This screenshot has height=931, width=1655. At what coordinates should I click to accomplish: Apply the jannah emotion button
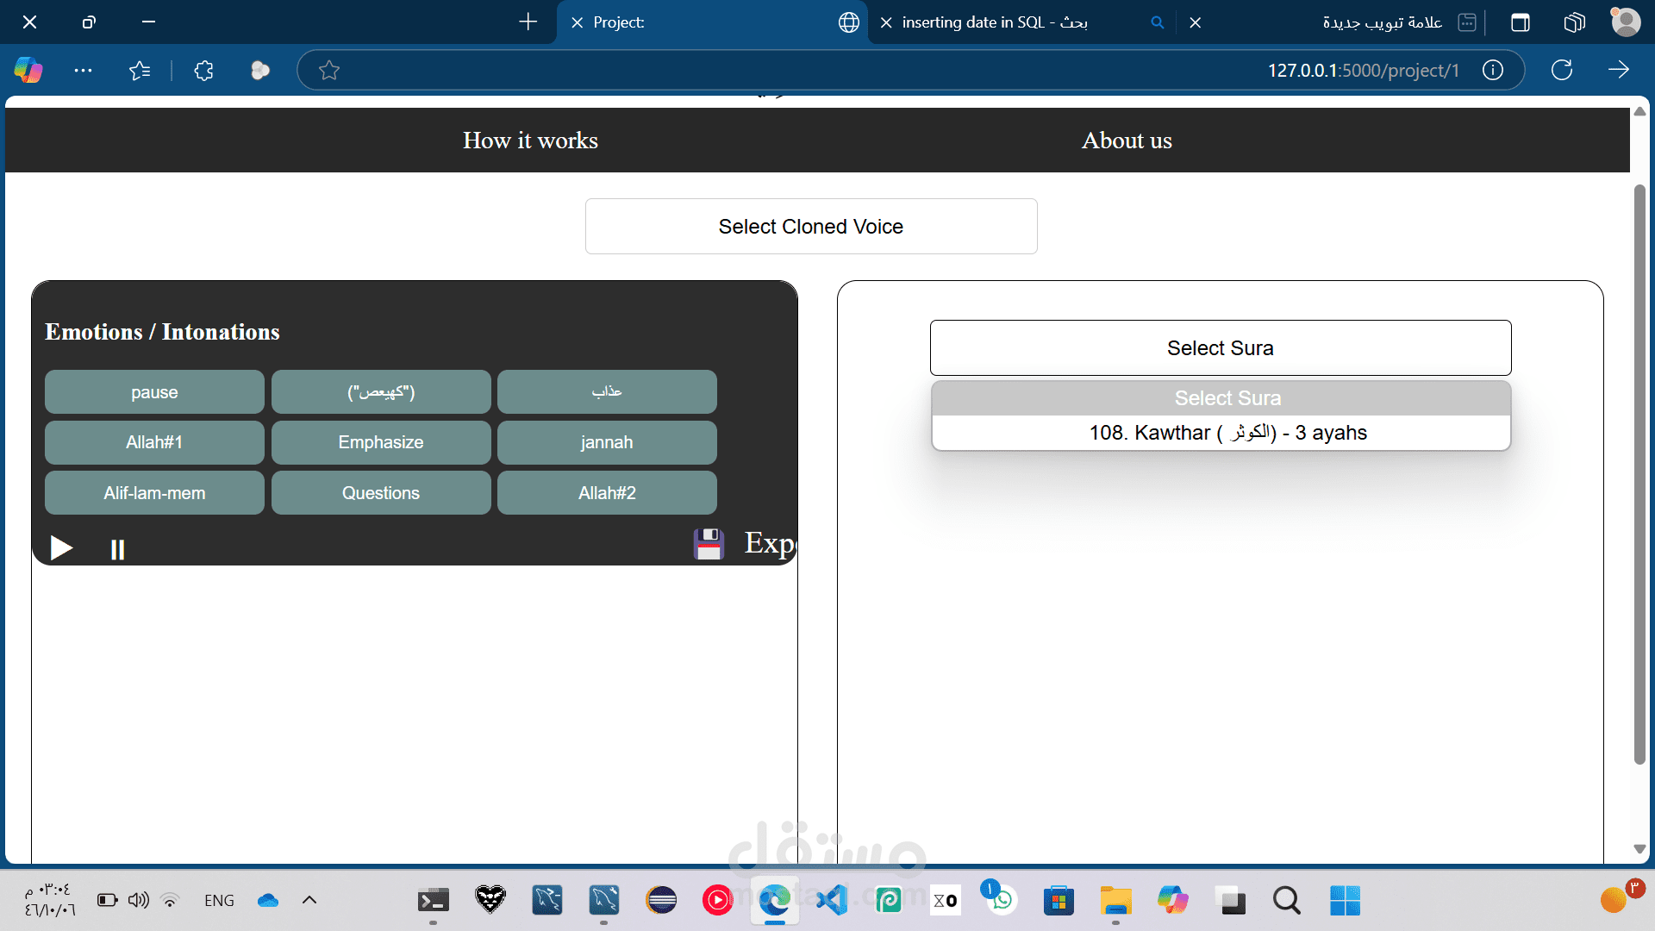[x=606, y=442]
